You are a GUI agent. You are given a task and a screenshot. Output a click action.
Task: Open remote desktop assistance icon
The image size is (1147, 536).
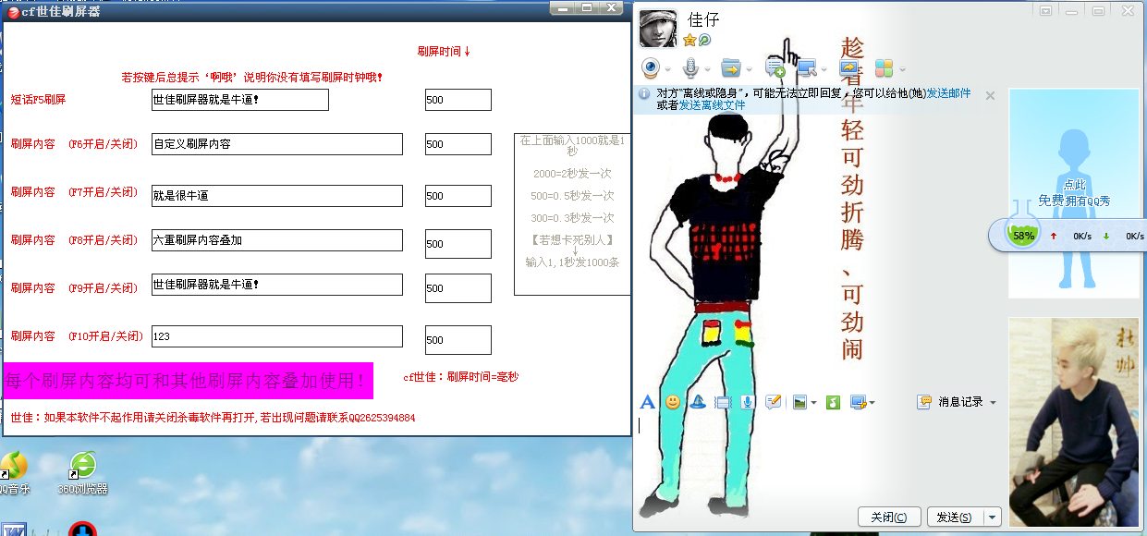point(806,67)
